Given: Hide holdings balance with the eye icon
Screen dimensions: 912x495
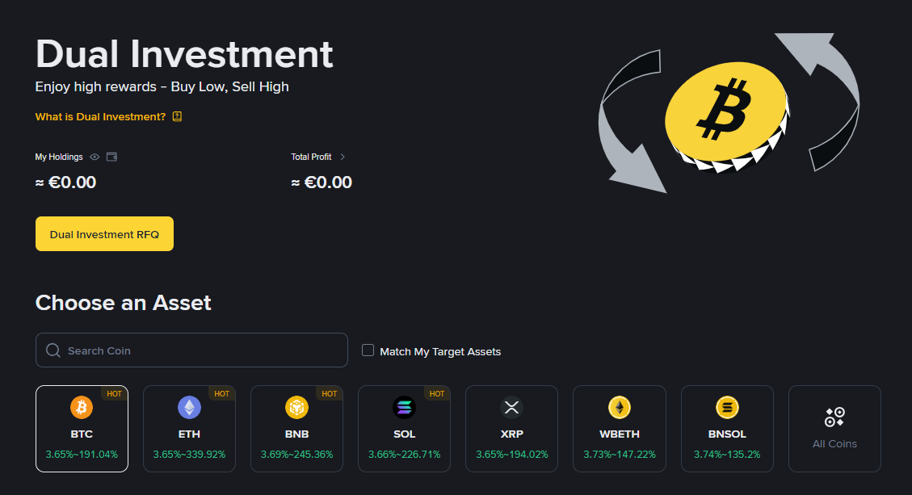Looking at the screenshot, I should (95, 157).
